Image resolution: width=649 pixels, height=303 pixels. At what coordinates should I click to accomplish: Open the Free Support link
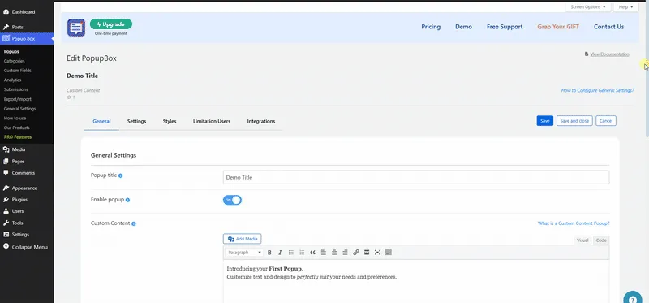coord(505,27)
